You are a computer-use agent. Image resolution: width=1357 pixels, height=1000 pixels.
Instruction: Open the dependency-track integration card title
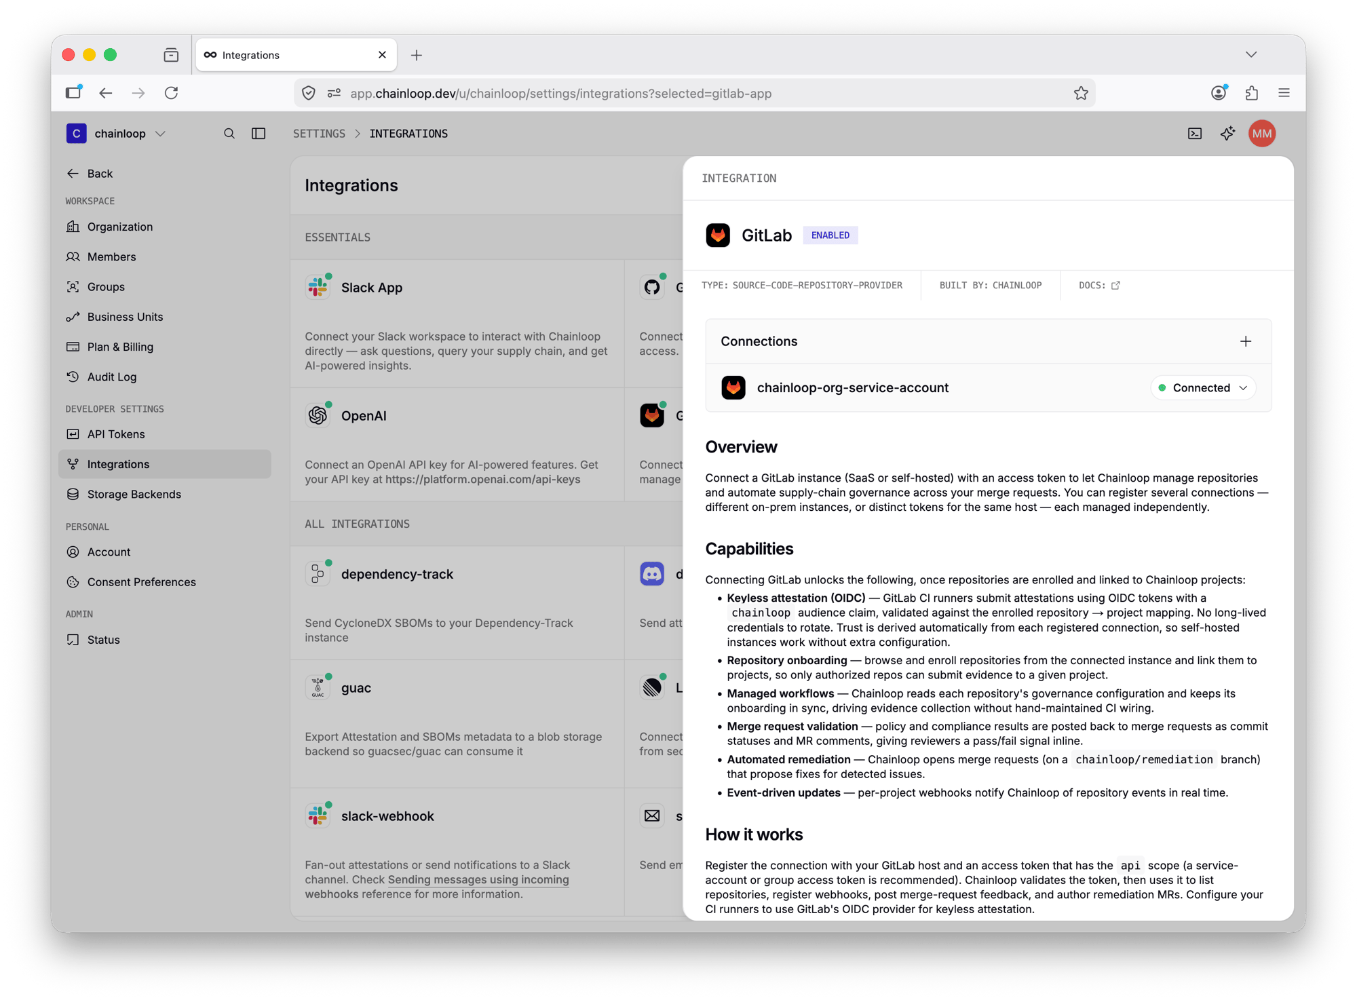pyautogui.click(x=397, y=574)
